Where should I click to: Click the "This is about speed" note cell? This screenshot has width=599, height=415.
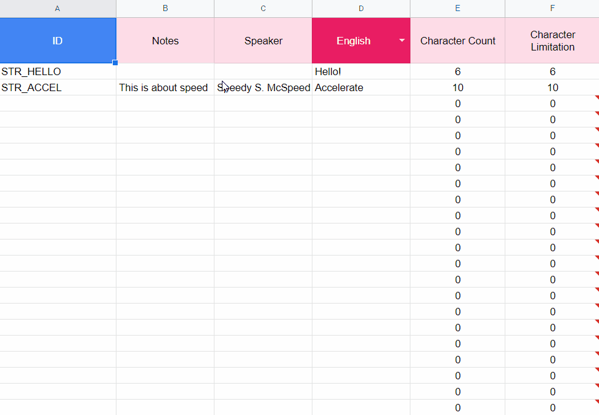click(x=165, y=87)
